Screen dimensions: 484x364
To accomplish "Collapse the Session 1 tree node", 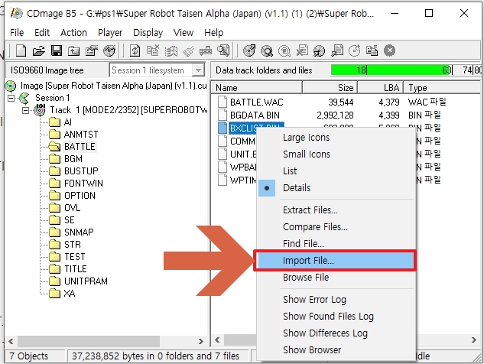I will tap(11, 98).
